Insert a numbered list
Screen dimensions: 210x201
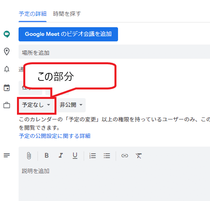pos(92,156)
